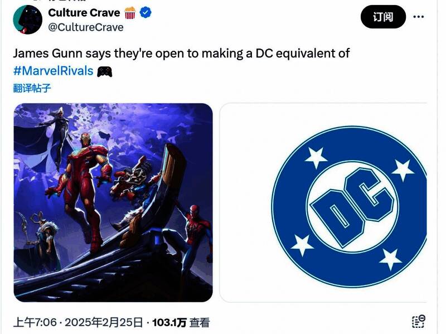Open the #MarvelRivals hashtag link
446x334 pixels.
point(53,71)
